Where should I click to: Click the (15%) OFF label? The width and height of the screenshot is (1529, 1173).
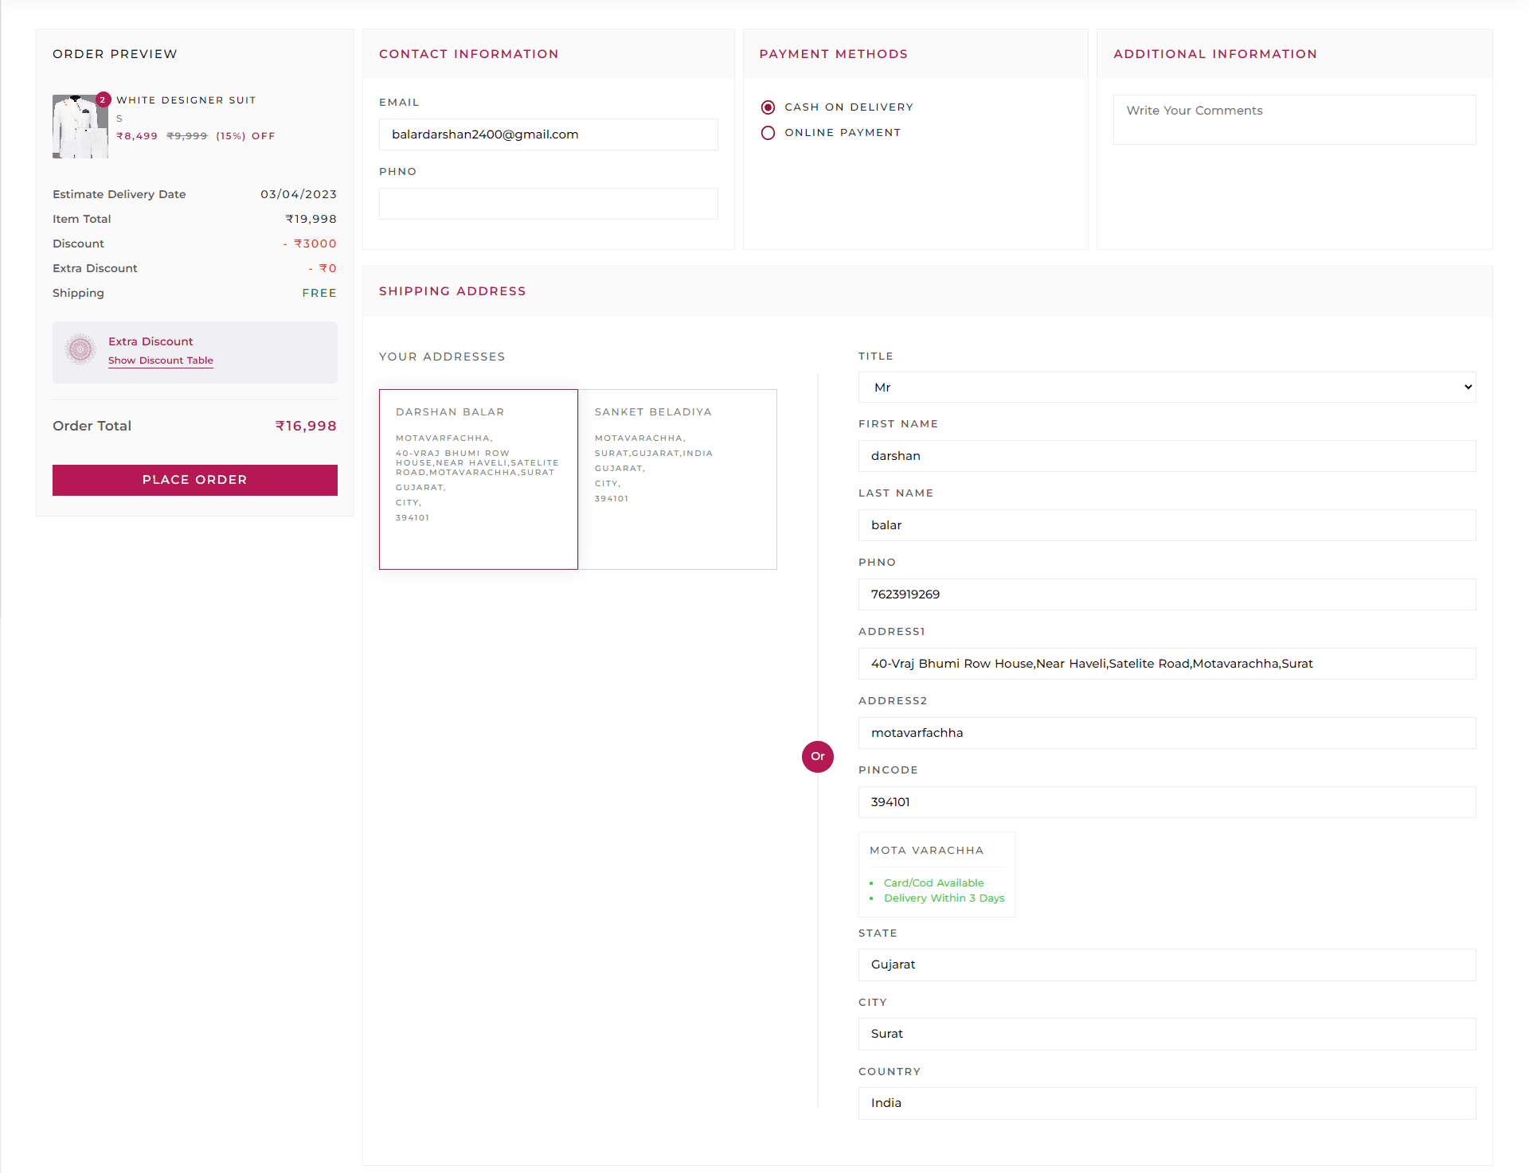click(x=246, y=136)
